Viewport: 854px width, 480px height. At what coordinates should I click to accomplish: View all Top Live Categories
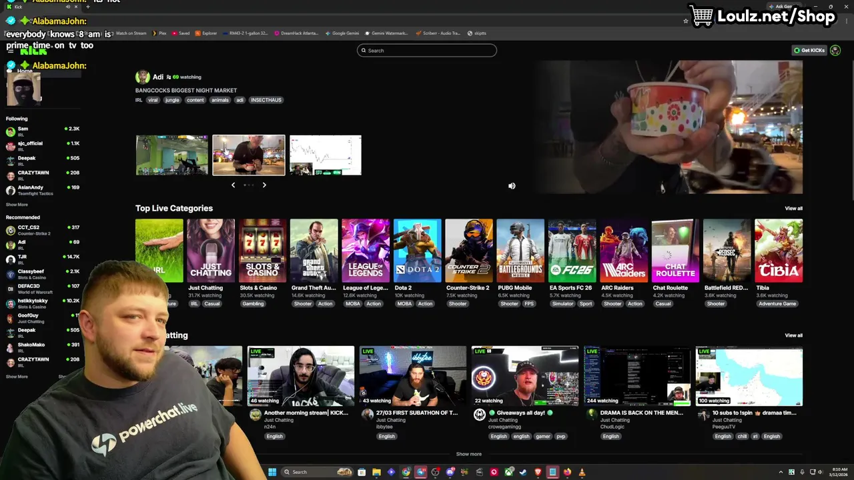(793, 209)
